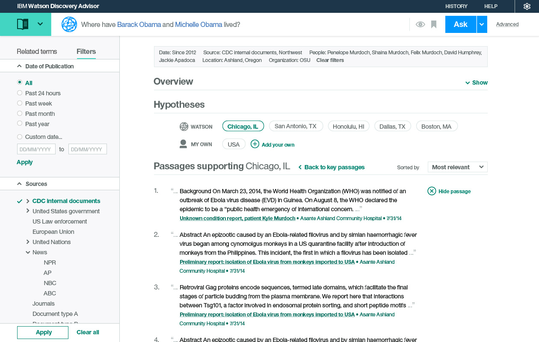Expand the United Nations source tree
The image size is (539, 342).
click(x=28, y=242)
